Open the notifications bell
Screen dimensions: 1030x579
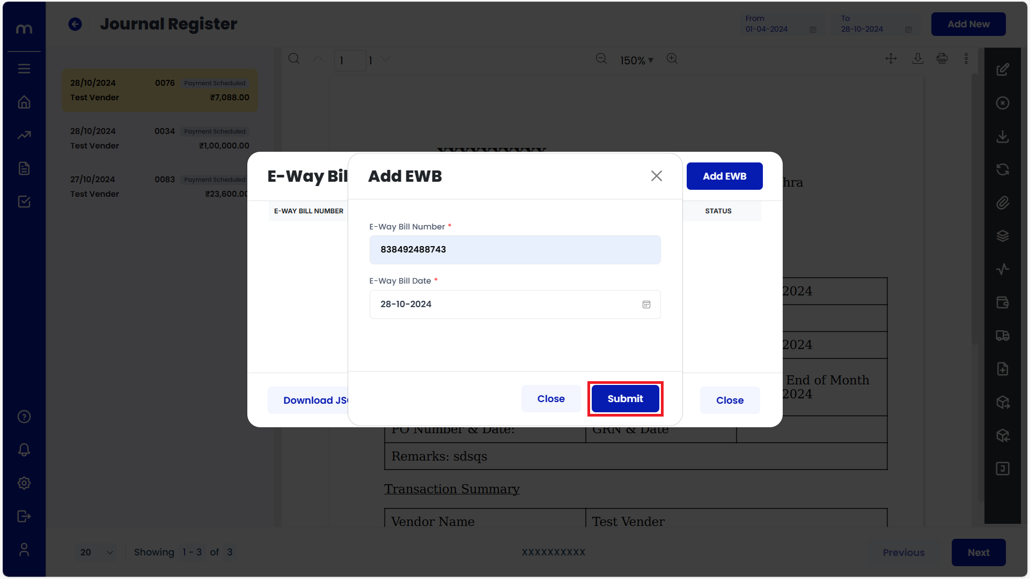click(x=24, y=450)
